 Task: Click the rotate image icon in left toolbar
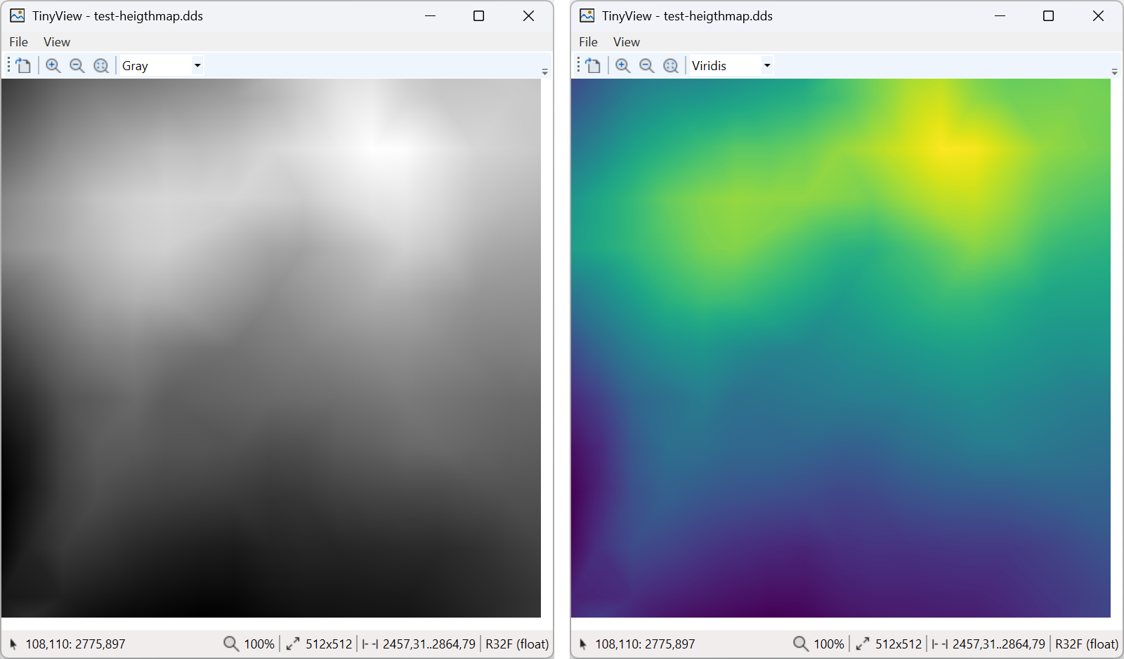pyautogui.click(x=22, y=65)
